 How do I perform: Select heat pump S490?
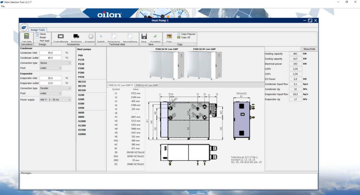pos(81,108)
